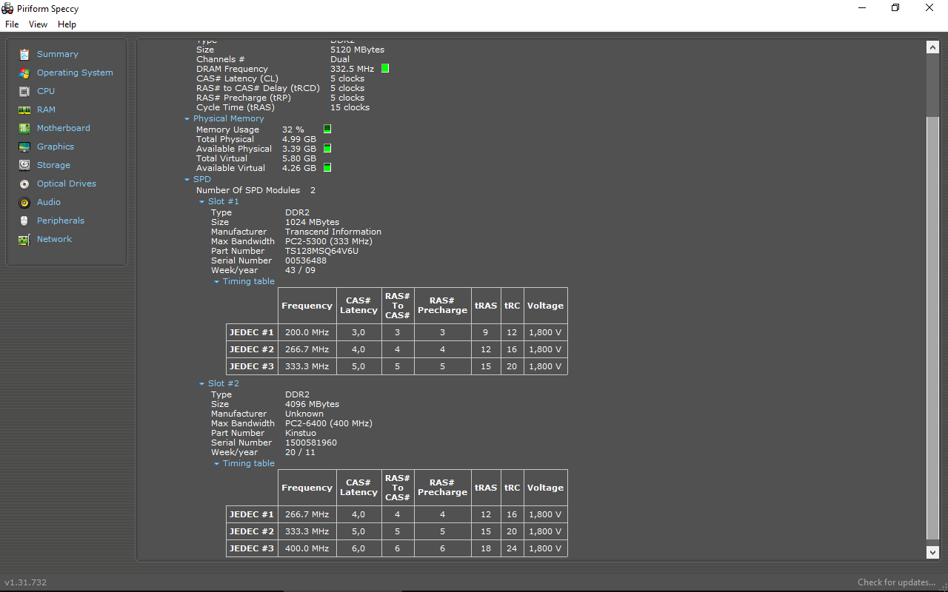Click Total Physical 4.99 GB value
948x592 pixels.
pos(299,139)
